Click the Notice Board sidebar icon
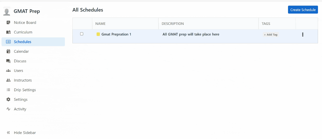This screenshot has height=139, width=322. coord(8,23)
